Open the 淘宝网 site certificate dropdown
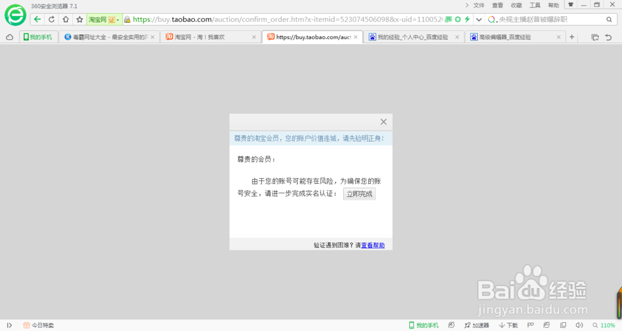The height and width of the screenshot is (331, 622). (104, 19)
